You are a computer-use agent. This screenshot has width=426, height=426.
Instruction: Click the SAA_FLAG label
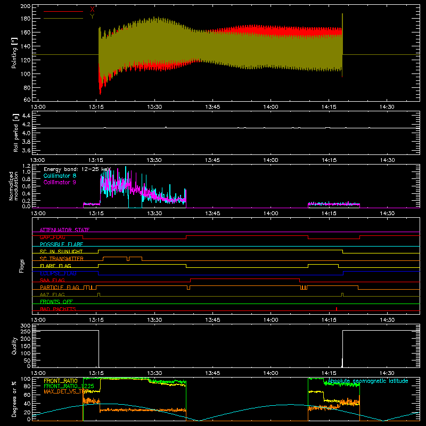(x=52, y=280)
